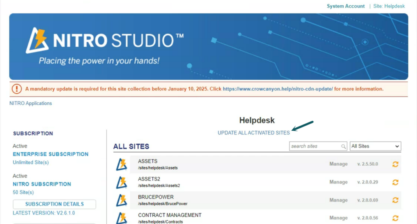This screenshot has height=224, width=417.
Task: Open the BRUCEPOWER site title
Action: coord(156,197)
